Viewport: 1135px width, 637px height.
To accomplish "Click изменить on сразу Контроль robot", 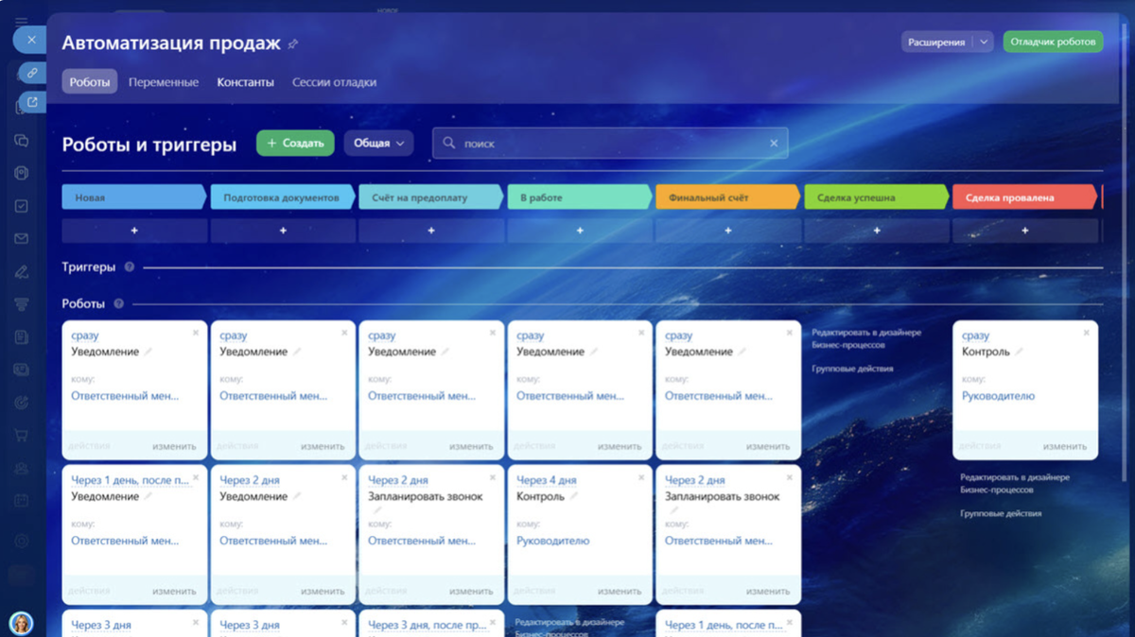I will click(1065, 446).
